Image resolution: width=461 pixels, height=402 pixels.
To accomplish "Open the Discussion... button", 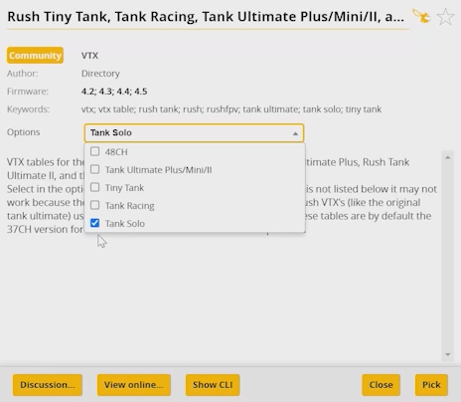I will (48, 385).
